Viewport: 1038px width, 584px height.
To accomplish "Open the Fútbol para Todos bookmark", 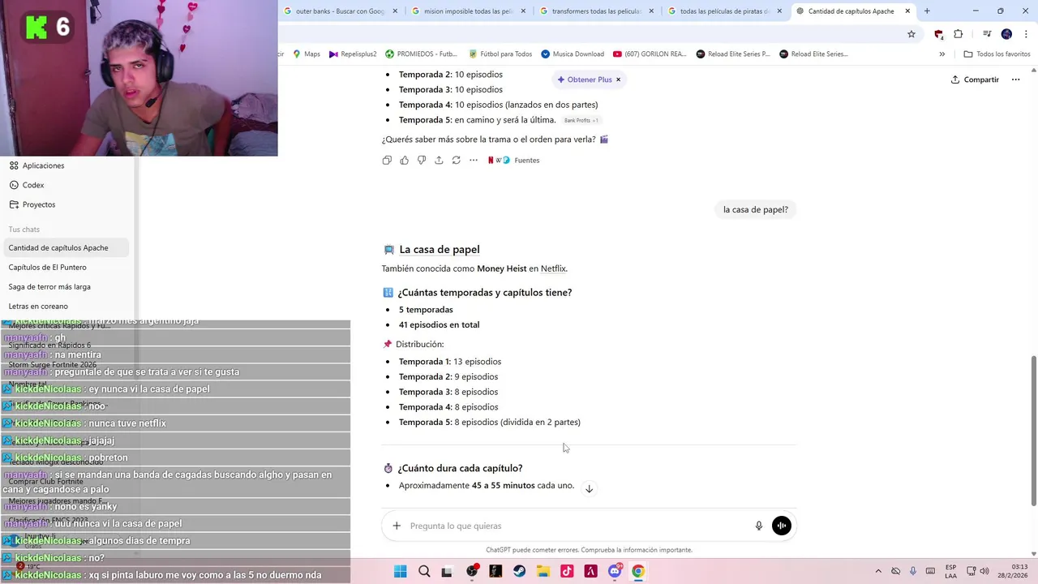I will click(x=500, y=54).
